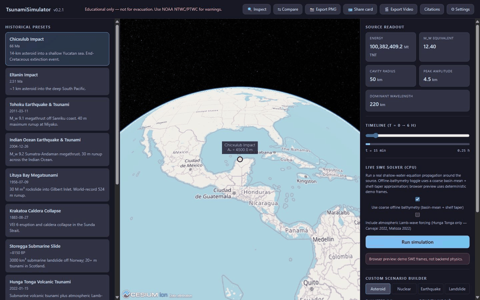Select the Krakatoa Caldera Collapse preset
480x300 pixels.
57,220
